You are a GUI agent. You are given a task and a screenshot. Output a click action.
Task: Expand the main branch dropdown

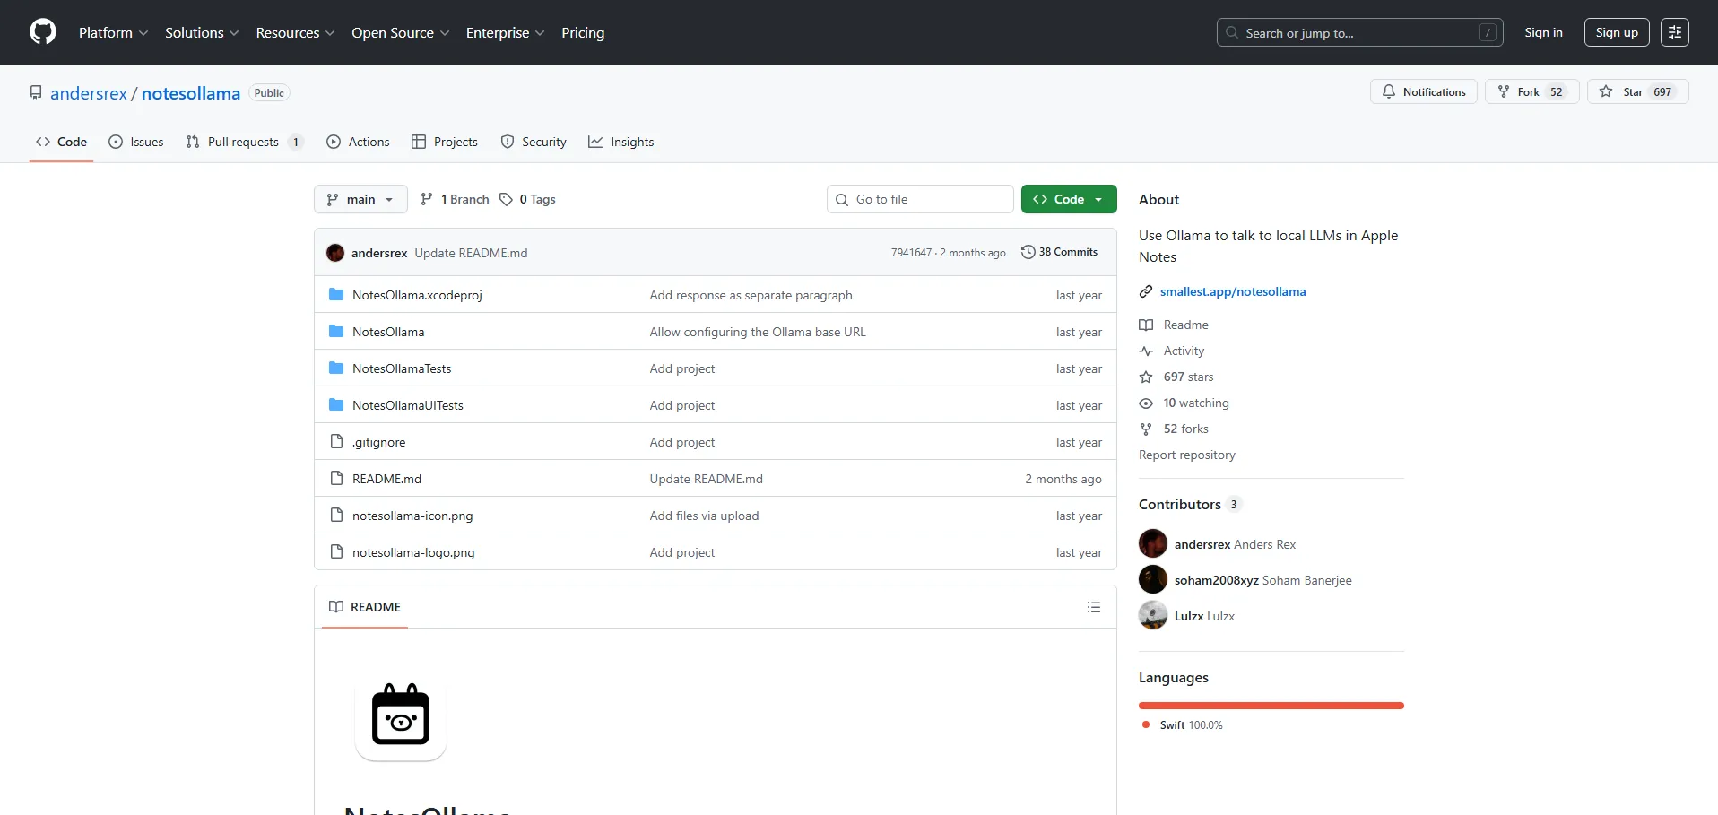[x=360, y=199]
